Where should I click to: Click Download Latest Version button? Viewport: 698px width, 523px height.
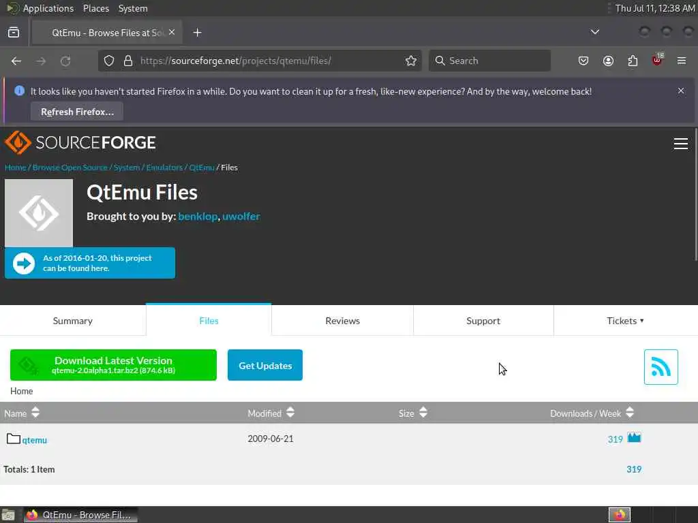(x=113, y=365)
